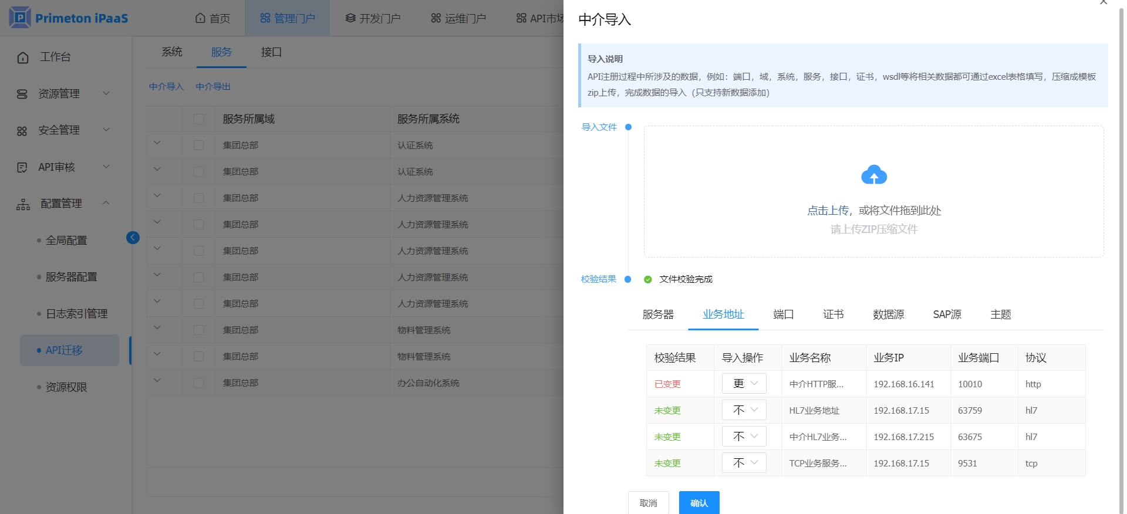Click the Primeton iPaaS logo icon
1127x514 pixels.
(x=20, y=18)
